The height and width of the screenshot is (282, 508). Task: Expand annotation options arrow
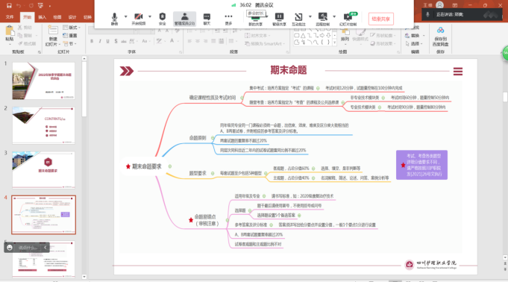pos(310,16)
